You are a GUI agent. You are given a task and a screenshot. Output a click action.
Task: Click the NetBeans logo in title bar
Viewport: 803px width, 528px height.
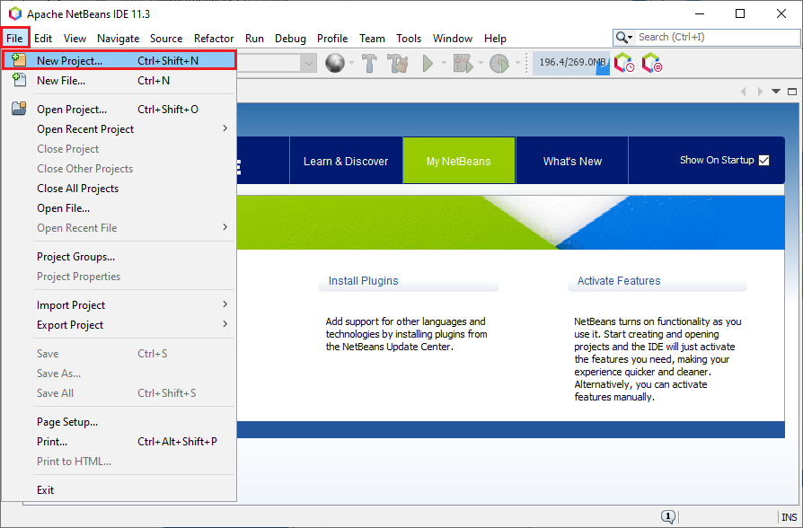[15, 13]
